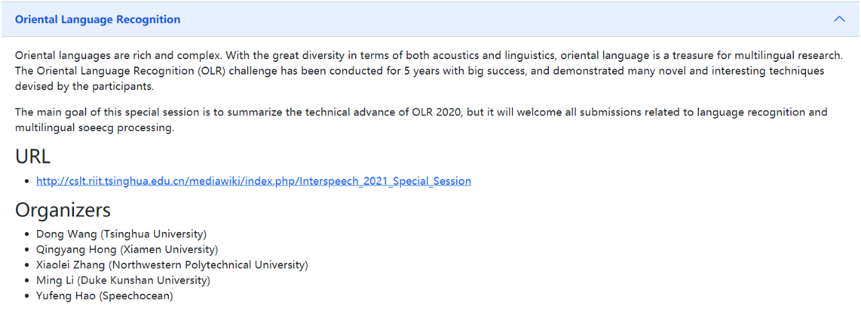The width and height of the screenshot is (861, 318).
Task: Click 'Northwestern Polytechnical University' affiliation text
Action: tap(209, 265)
